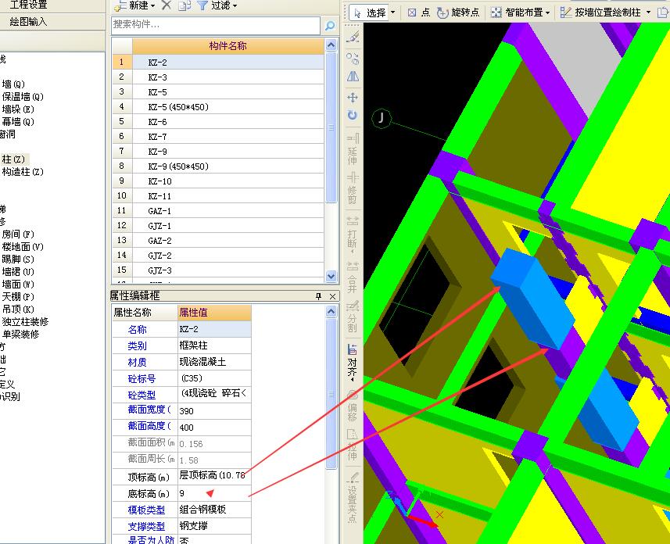
Task: Click the 对齐 align tool
Action: coord(353,362)
